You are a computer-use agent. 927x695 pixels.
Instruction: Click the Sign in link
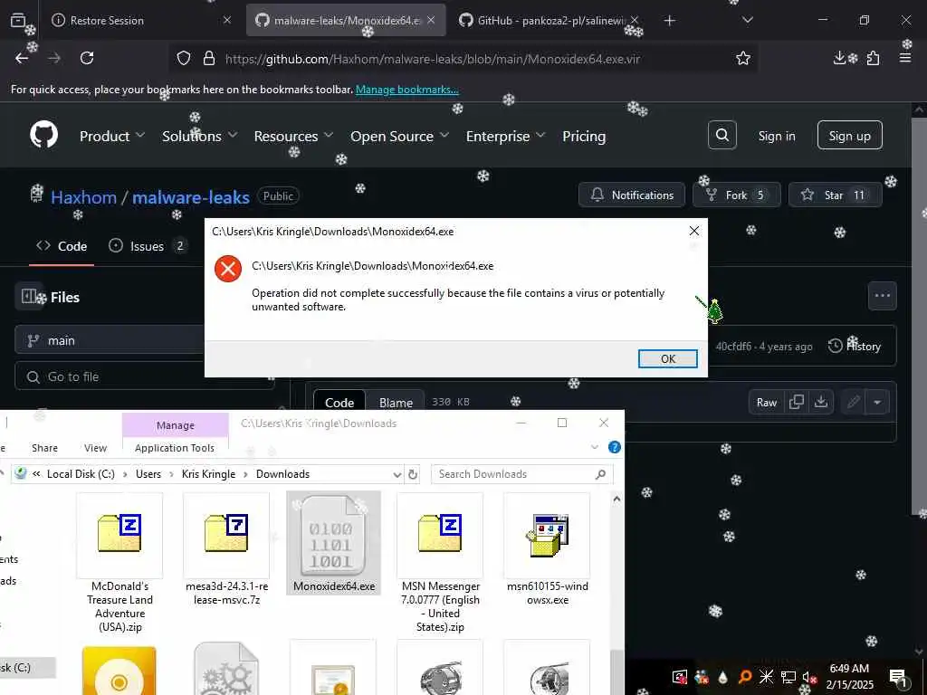tap(776, 136)
